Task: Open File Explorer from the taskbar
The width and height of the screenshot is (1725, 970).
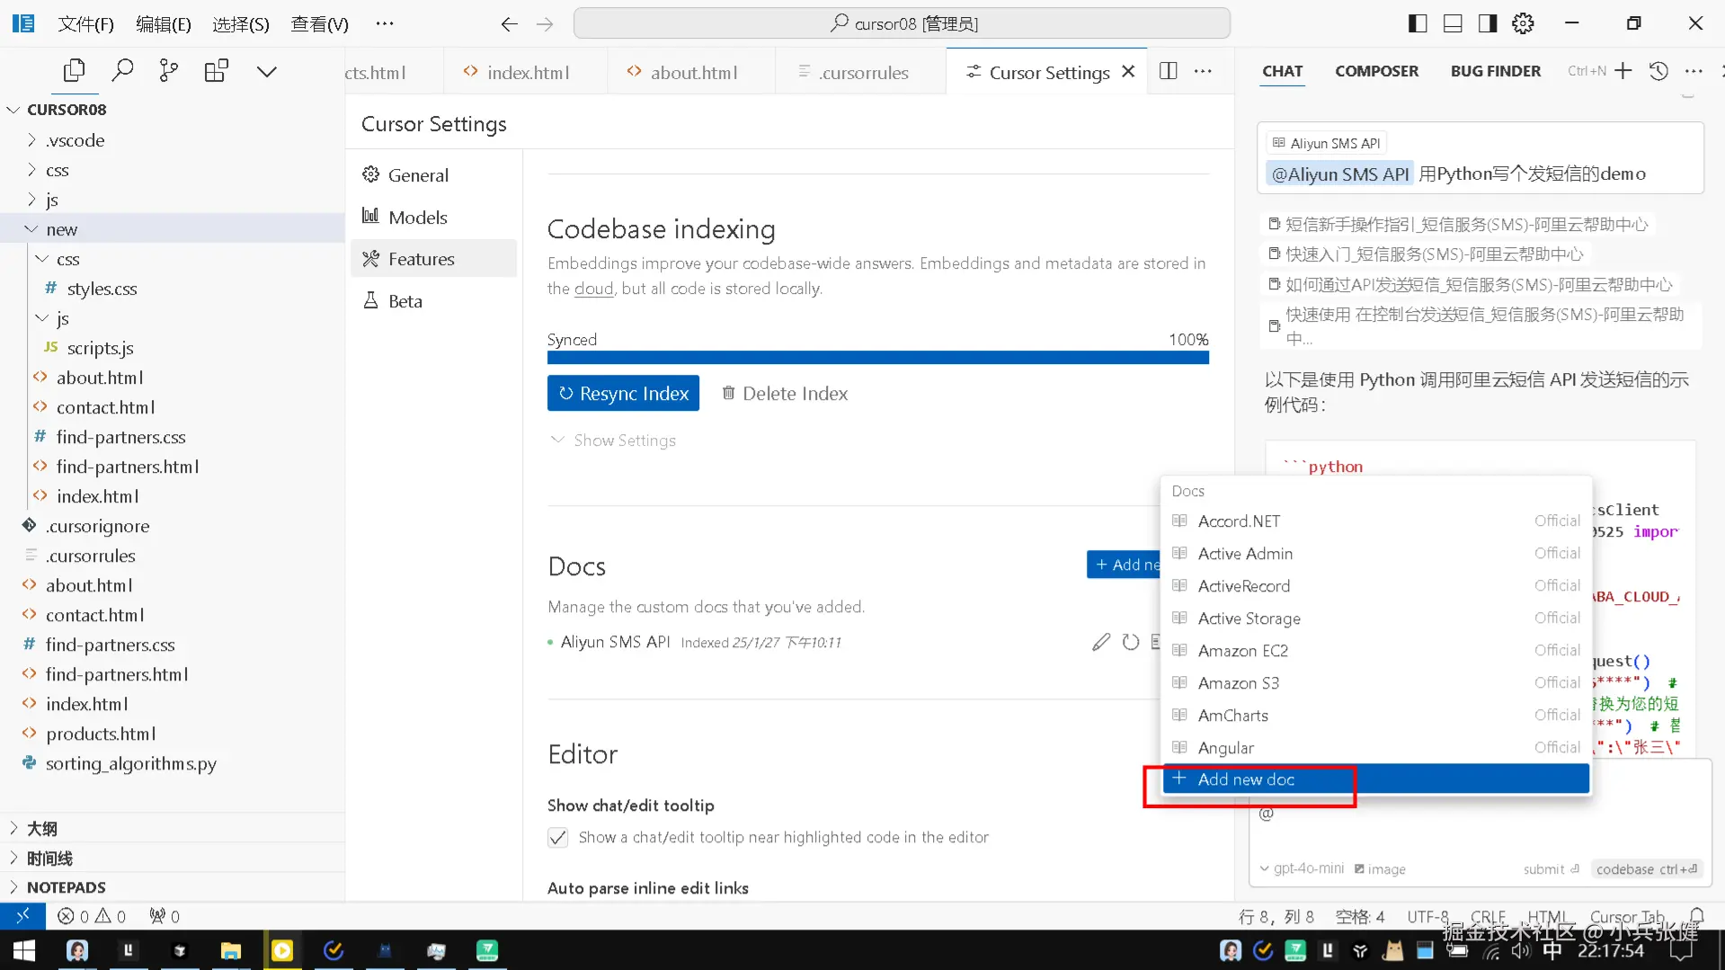Action: (231, 950)
